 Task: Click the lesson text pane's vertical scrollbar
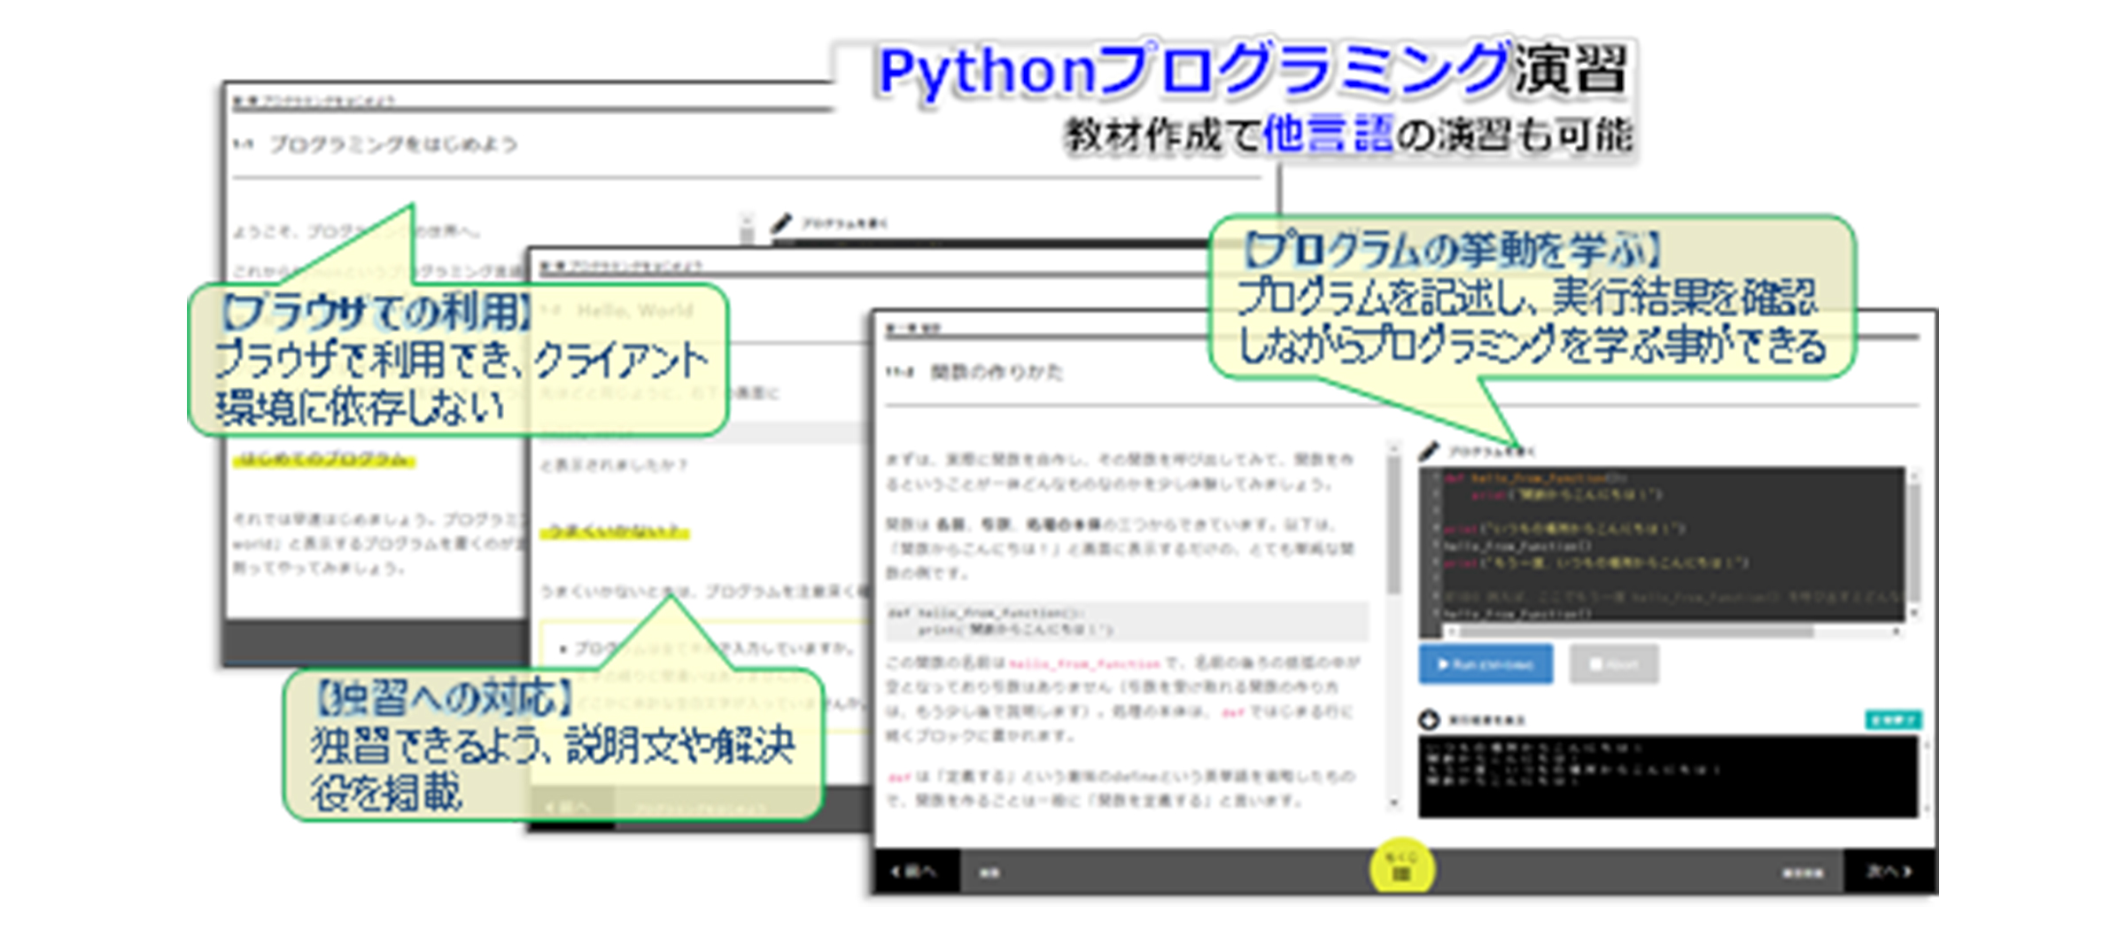(x=1393, y=531)
